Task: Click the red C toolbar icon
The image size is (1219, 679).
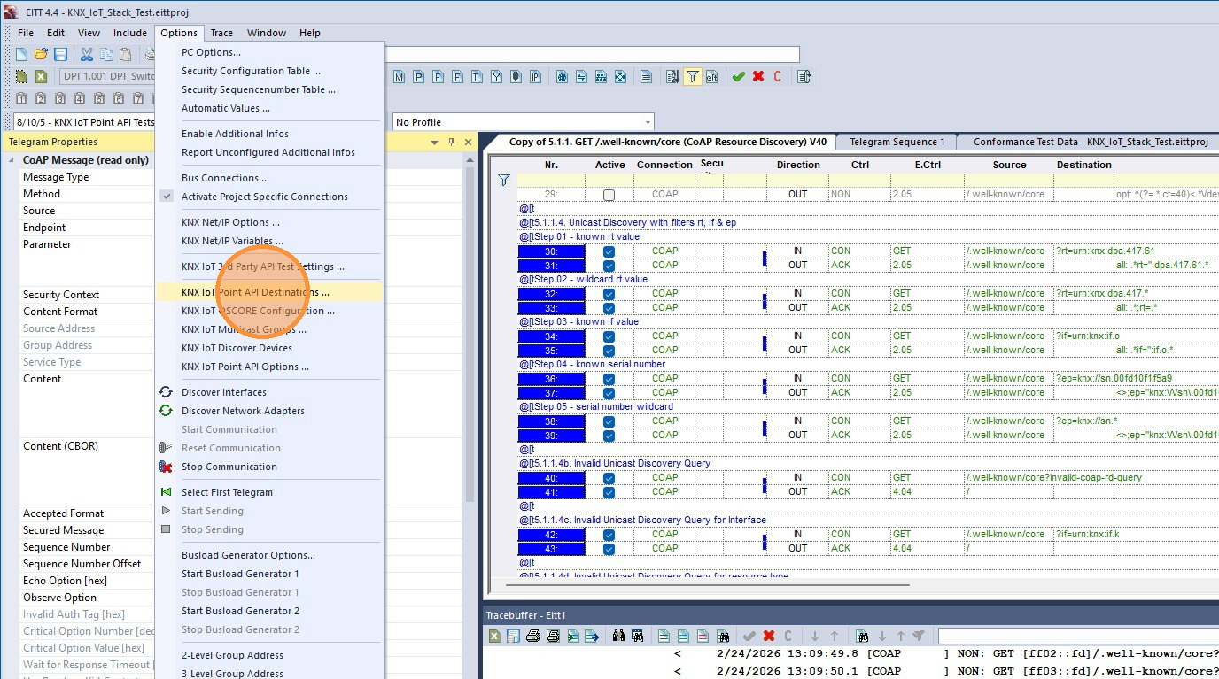Action: point(777,77)
